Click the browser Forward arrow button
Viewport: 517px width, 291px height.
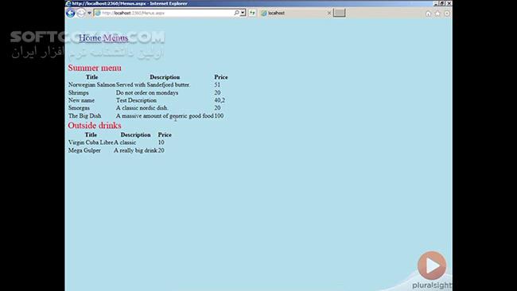coord(81,13)
